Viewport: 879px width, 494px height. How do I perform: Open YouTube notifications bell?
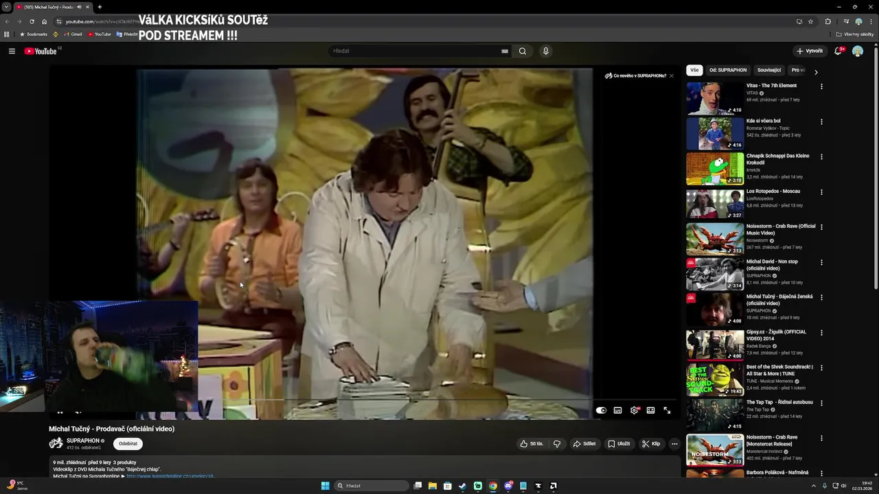click(x=838, y=51)
